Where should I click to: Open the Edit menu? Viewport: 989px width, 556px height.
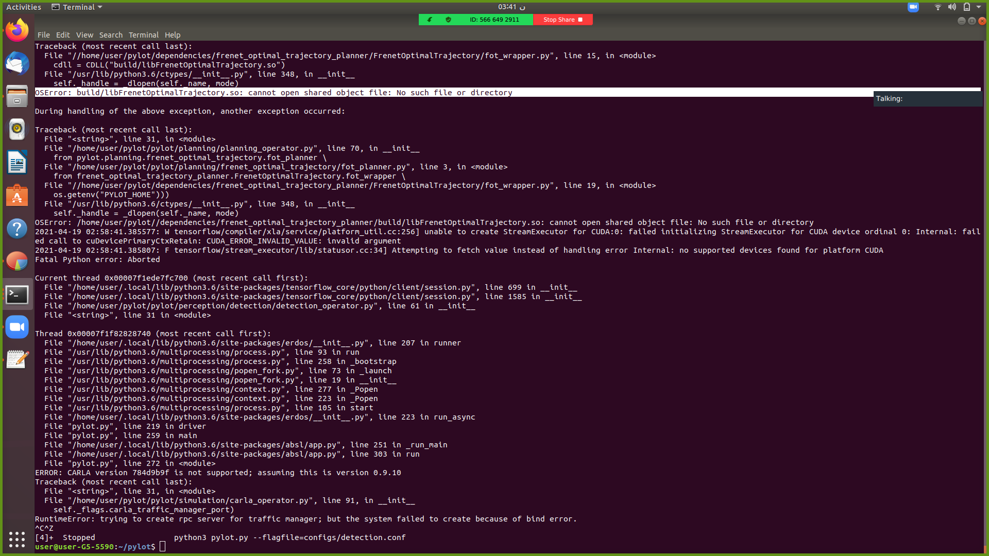pos(63,35)
